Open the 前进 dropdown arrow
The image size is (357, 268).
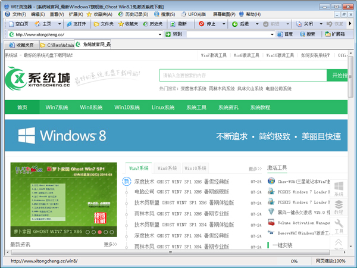tap(287, 24)
